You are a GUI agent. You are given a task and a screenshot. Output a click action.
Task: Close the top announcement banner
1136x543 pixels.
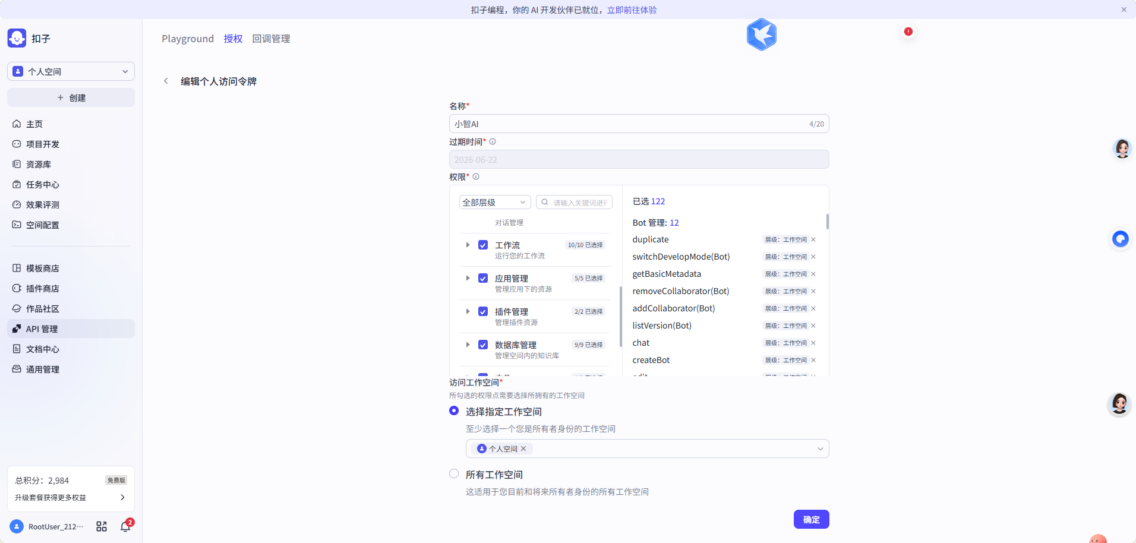1124,10
